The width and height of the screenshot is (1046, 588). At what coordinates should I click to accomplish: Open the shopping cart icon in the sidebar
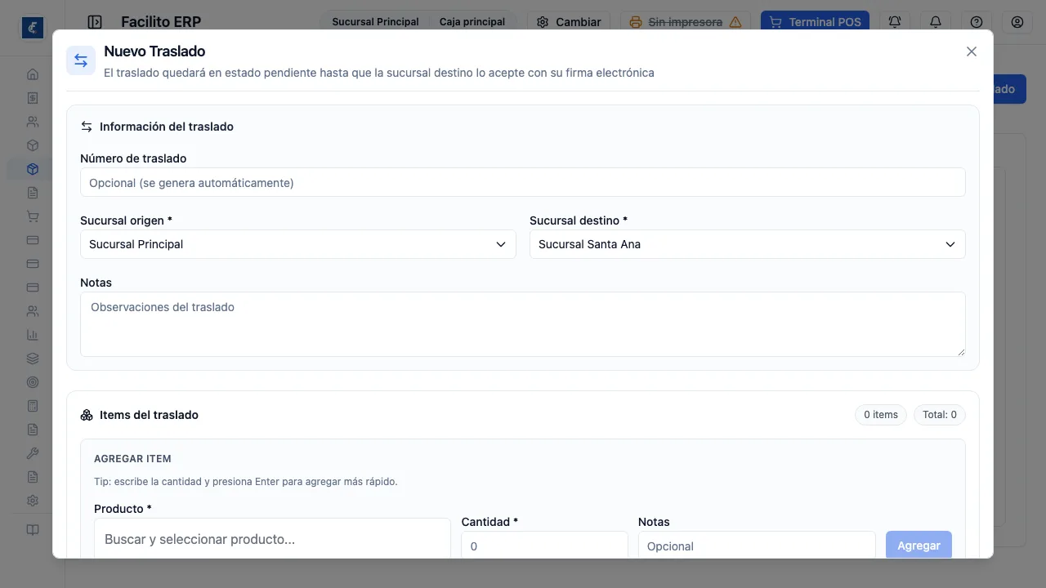point(33,216)
